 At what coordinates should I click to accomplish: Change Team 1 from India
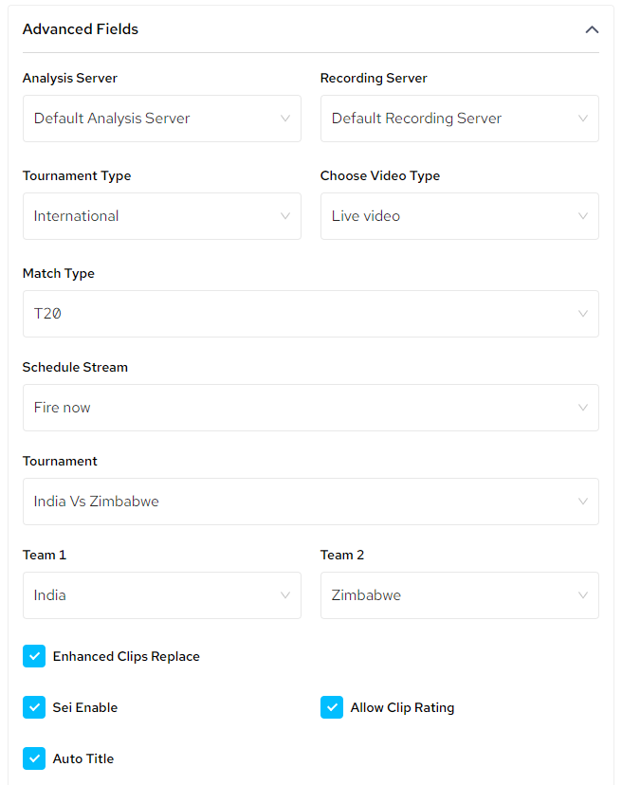tap(161, 595)
